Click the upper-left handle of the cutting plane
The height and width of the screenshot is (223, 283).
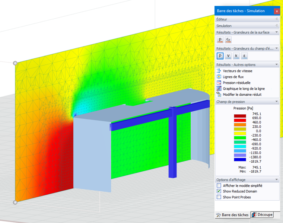tap(15, 63)
